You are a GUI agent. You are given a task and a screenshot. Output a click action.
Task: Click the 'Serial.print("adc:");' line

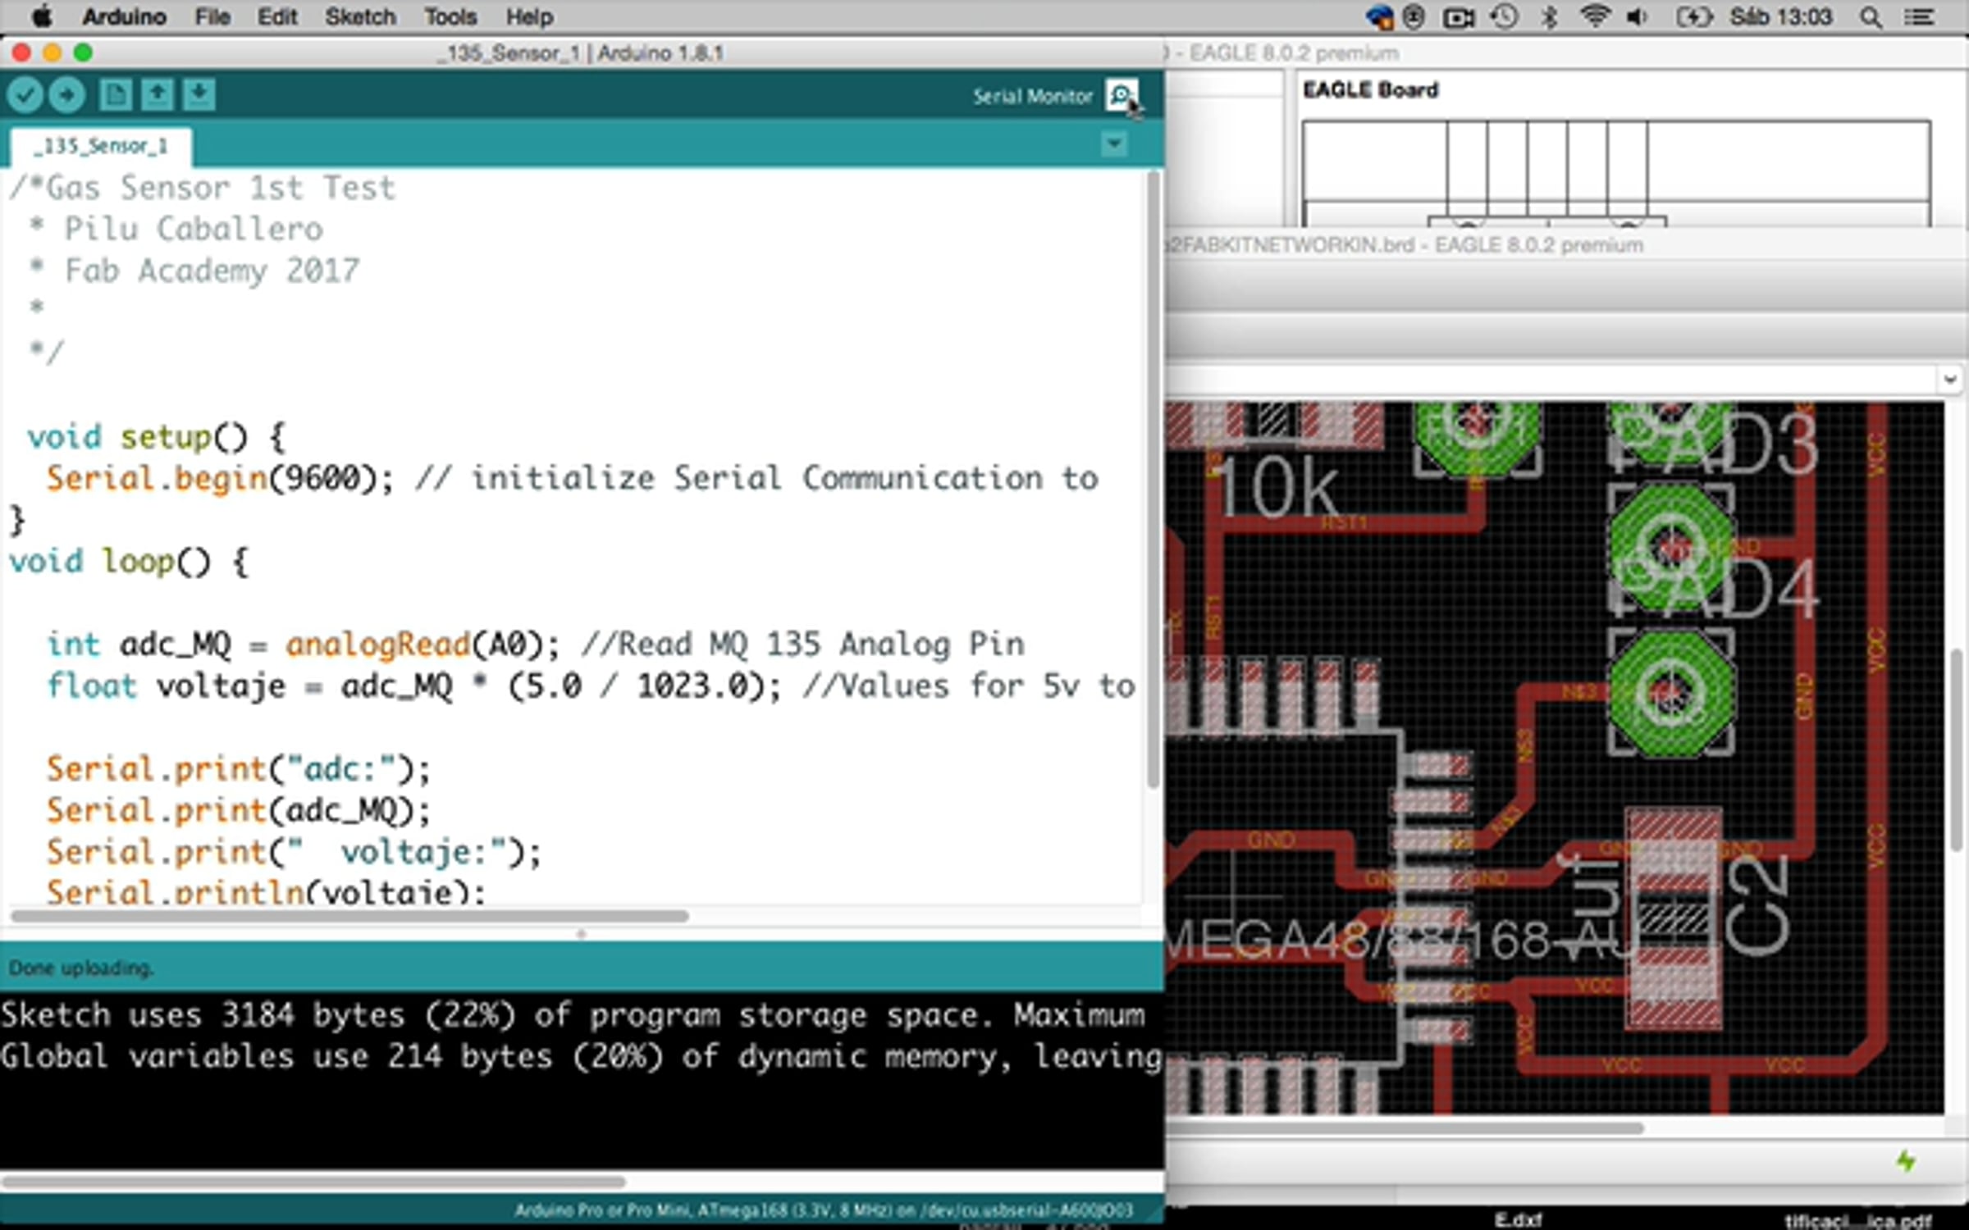238,769
